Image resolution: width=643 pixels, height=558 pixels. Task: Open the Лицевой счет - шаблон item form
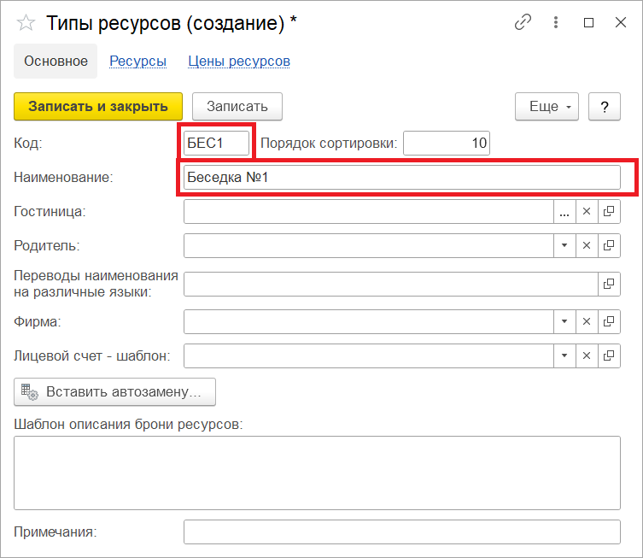(609, 355)
